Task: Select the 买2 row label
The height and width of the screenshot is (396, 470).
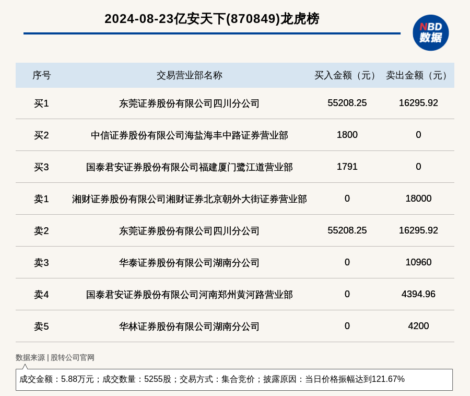Action: point(41,135)
